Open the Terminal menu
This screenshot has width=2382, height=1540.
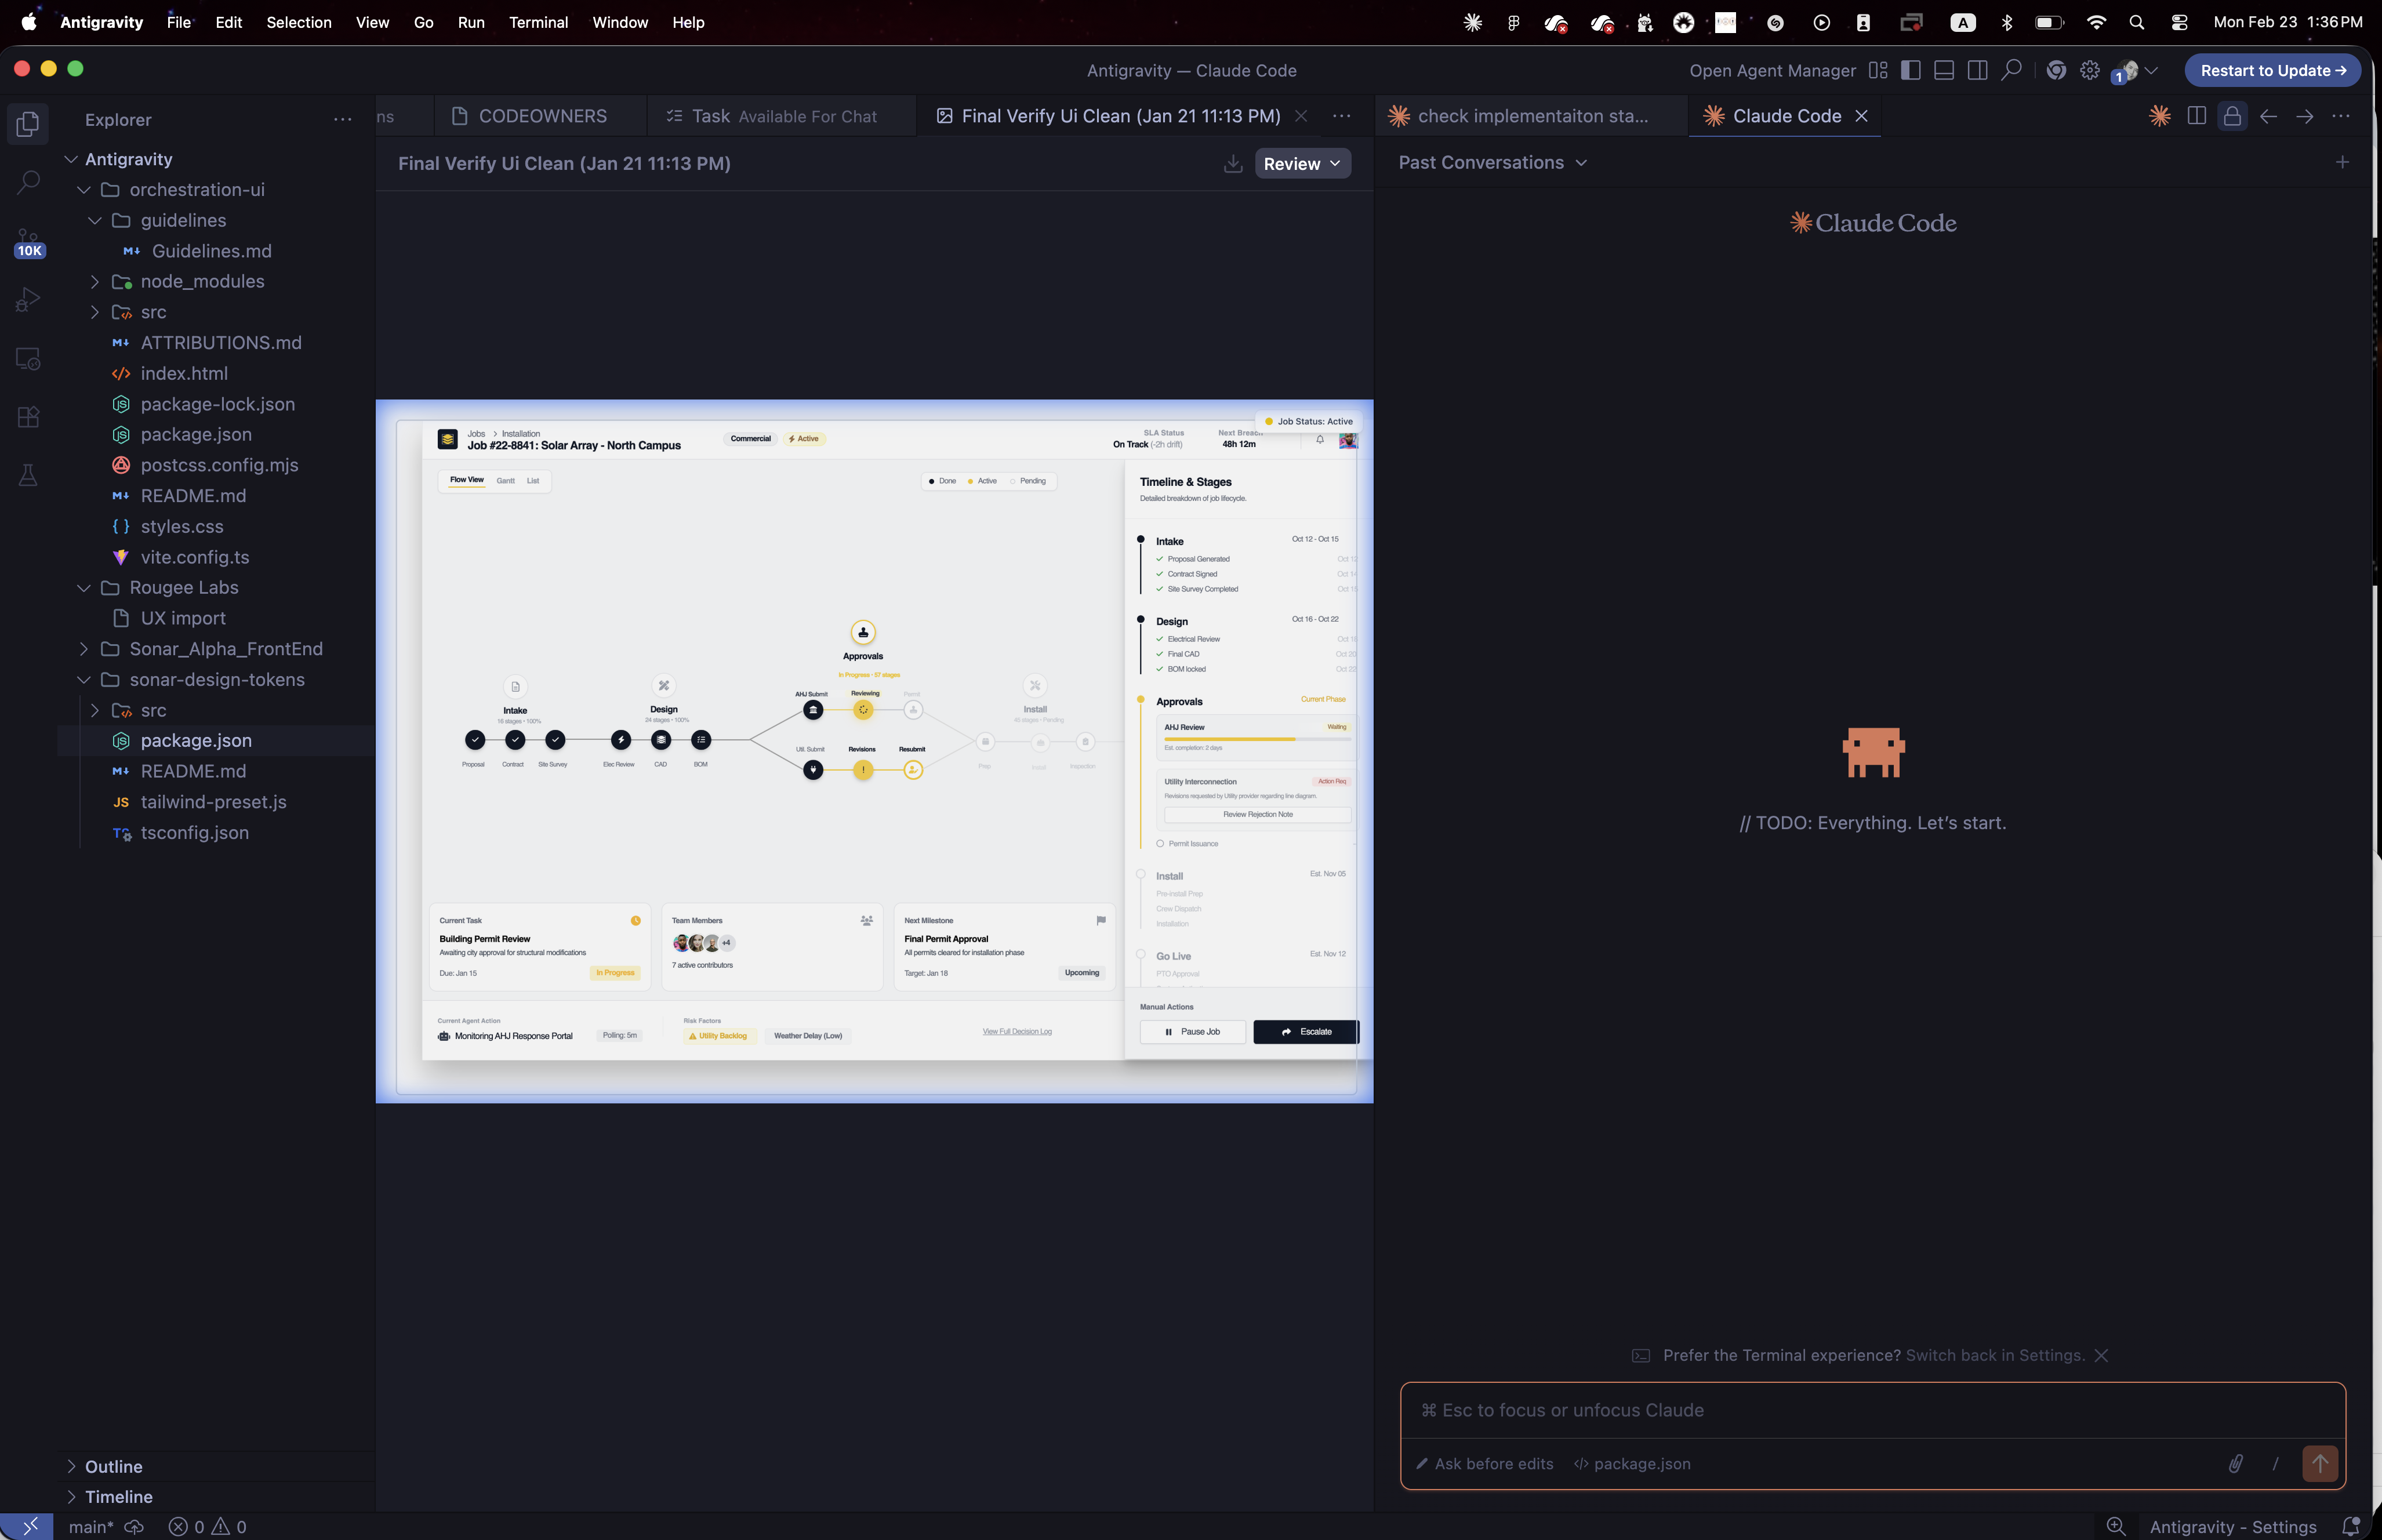(x=538, y=22)
